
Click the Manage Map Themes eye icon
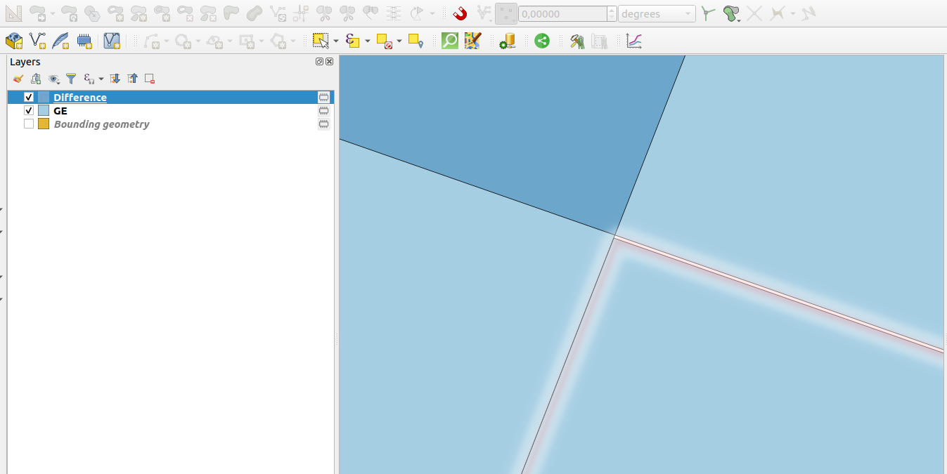click(x=53, y=79)
